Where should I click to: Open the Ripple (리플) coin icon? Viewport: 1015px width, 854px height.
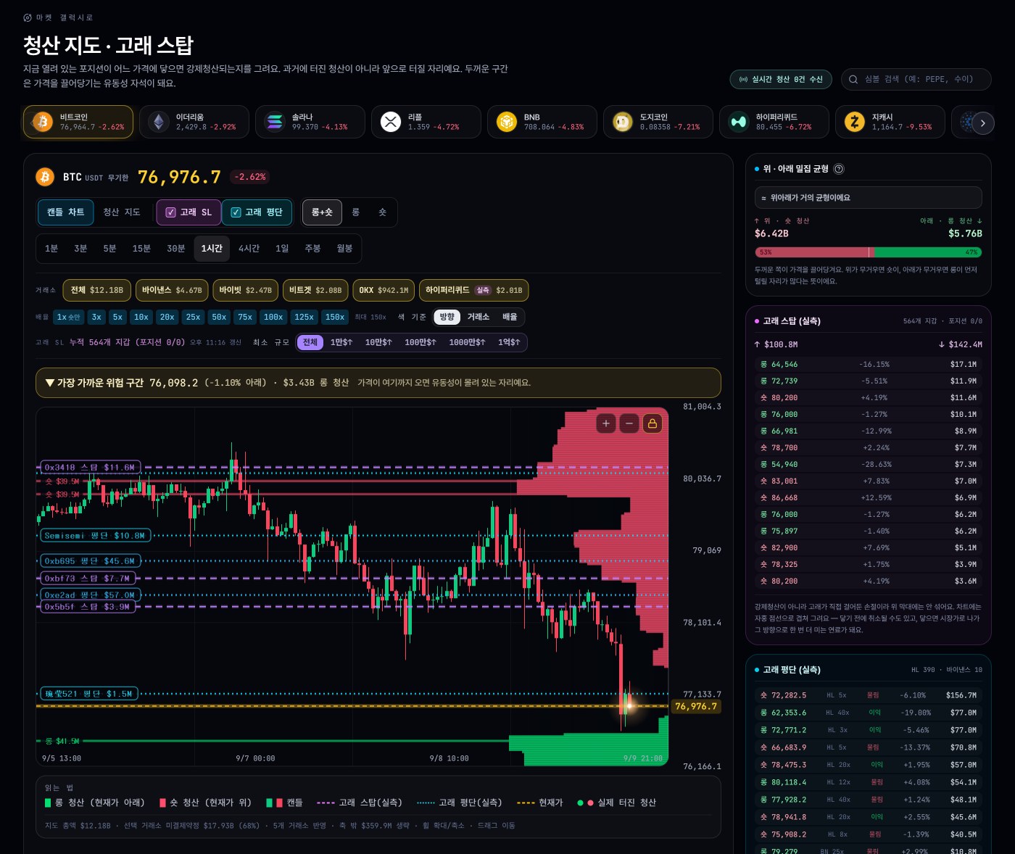point(391,122)
